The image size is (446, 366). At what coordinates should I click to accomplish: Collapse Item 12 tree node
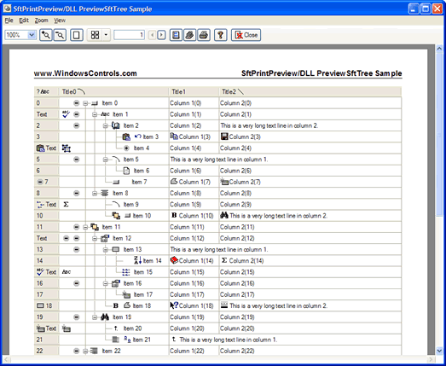point(95,239)
